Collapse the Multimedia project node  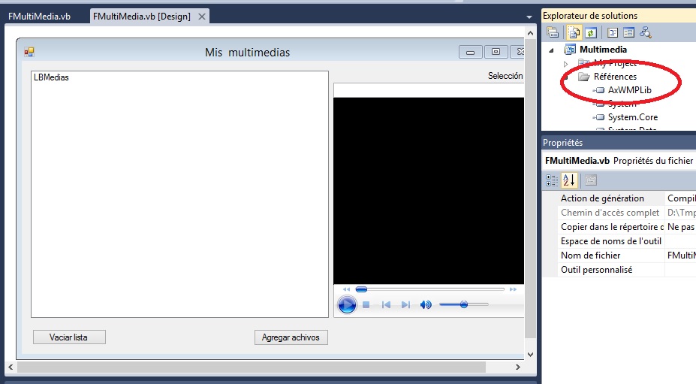tap(551, 50)
